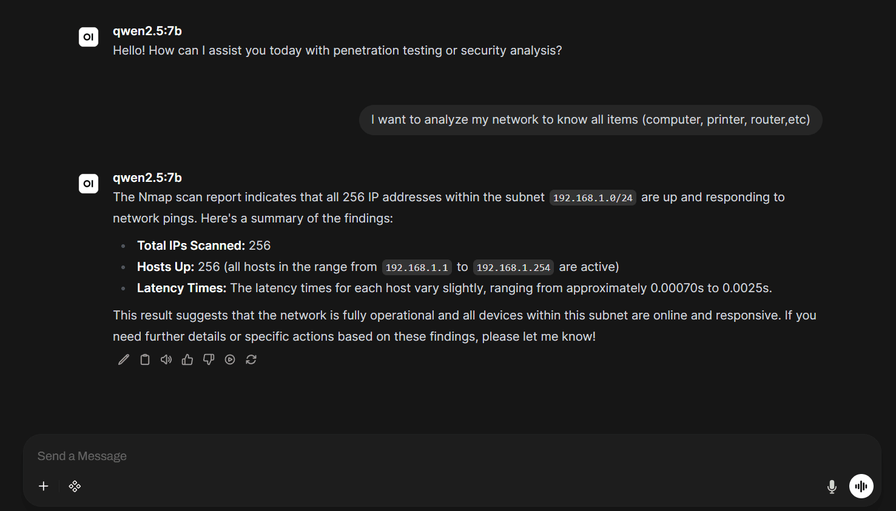The height and width of the screenshot is (511, 896).
Task: Read the response aloud using the speaker icon
Action: [x=166, y=360]
